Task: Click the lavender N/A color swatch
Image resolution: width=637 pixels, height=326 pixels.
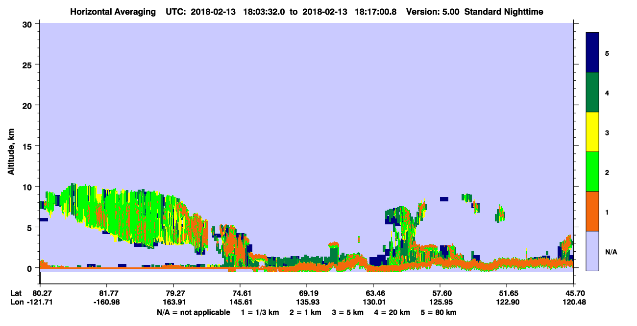Action: coord(592,251)
